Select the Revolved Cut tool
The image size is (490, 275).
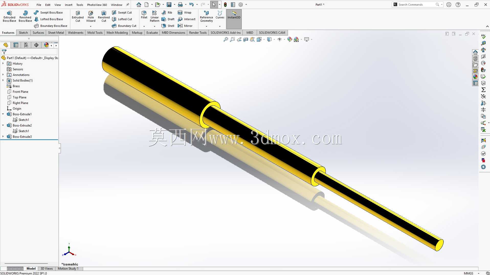tap(104, 16)
